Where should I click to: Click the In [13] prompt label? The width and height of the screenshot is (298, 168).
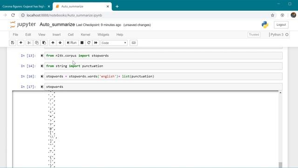pos(28,56)
